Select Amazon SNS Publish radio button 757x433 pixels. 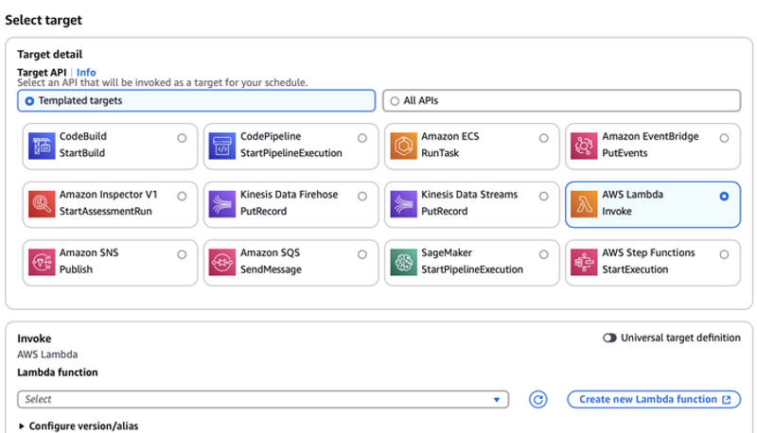tap(182, 254)
